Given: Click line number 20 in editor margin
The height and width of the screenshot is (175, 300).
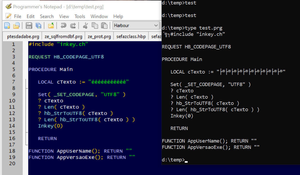Looking at the screenshot, I should [x=12, y=163].
